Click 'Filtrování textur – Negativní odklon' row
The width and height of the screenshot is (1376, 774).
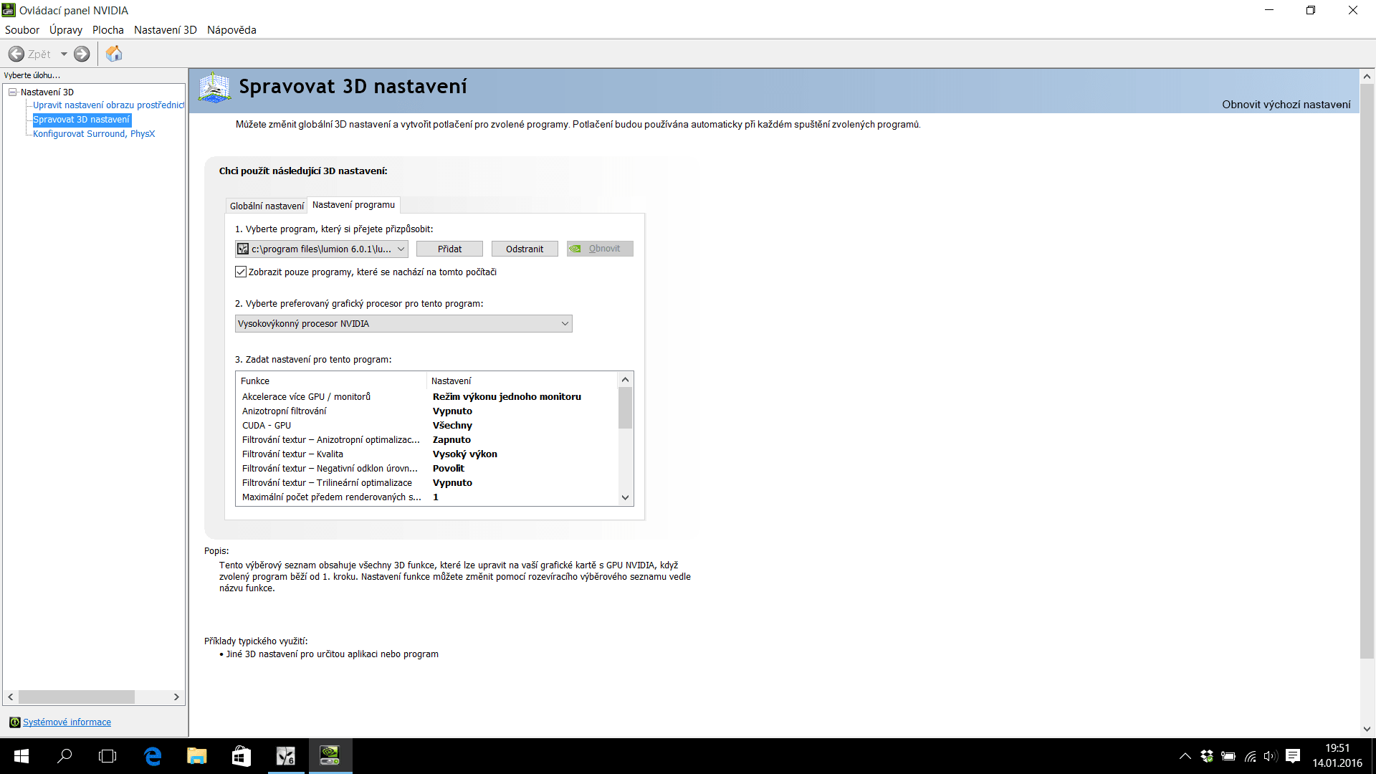pyautogui.click(x=426, y=469)
